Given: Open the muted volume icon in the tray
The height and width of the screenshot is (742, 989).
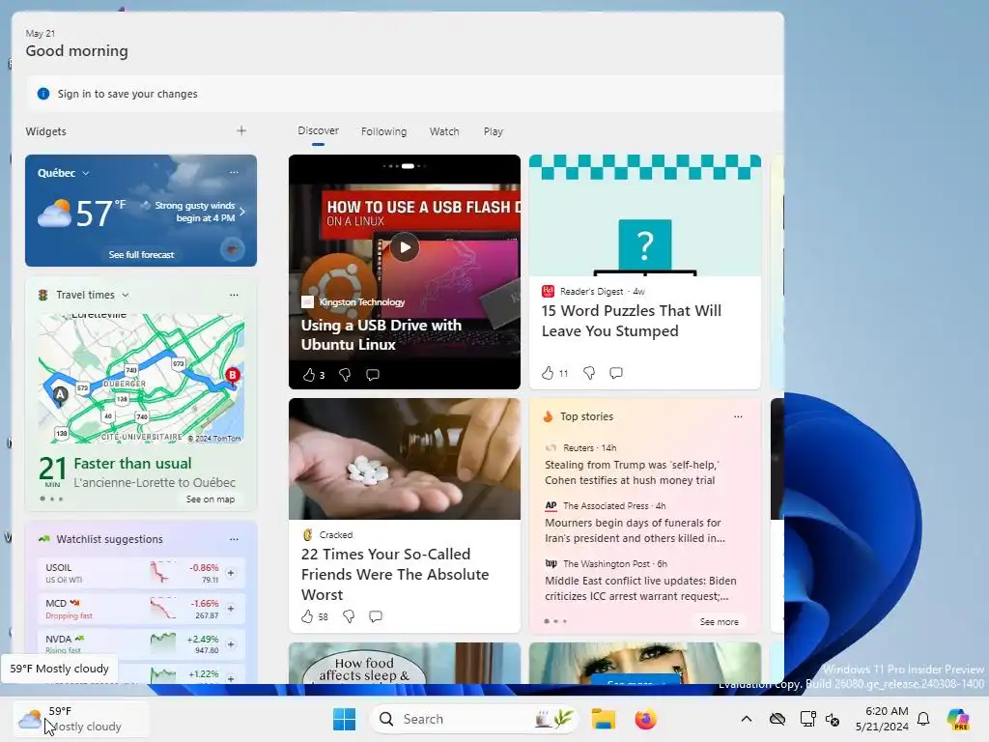Looking at the screenshot, I should [x=833, y=719].
